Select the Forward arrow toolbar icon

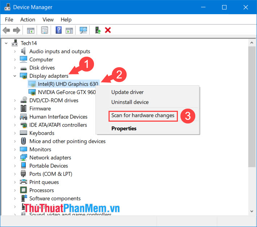coord(17,30)
